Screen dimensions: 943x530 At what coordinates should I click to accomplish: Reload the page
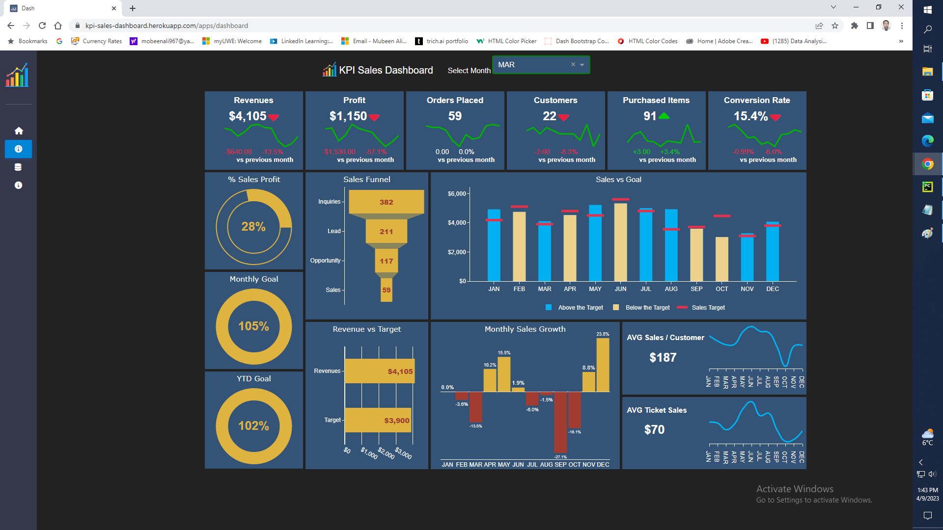pyautogui.click(x=42, y=26)
